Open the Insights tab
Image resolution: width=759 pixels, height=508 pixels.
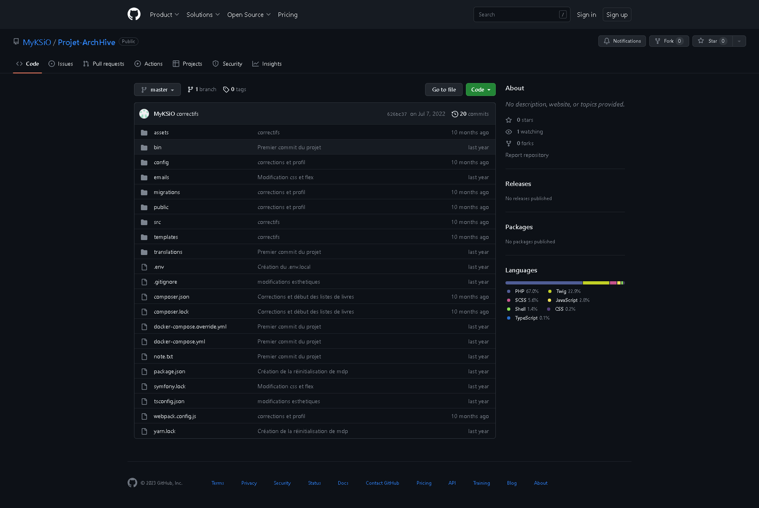[x=267, y=64]
